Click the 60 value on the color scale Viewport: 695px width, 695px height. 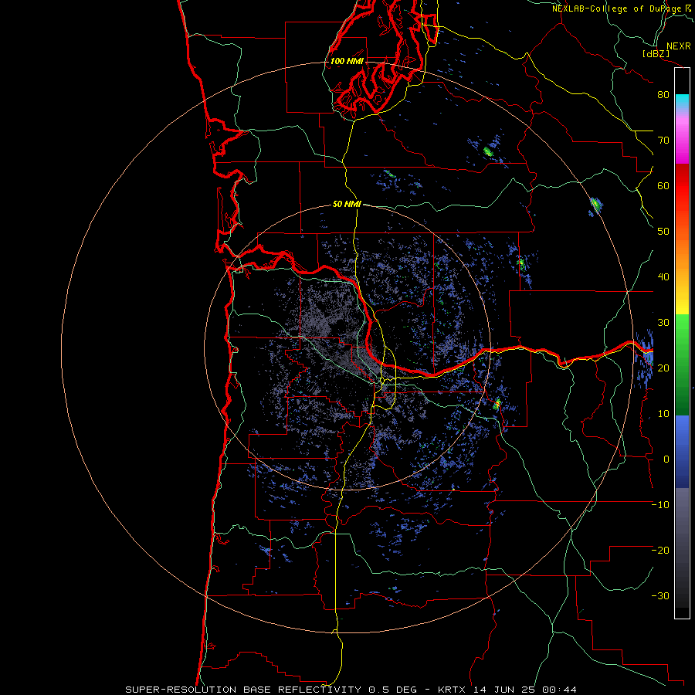point(663,185)
